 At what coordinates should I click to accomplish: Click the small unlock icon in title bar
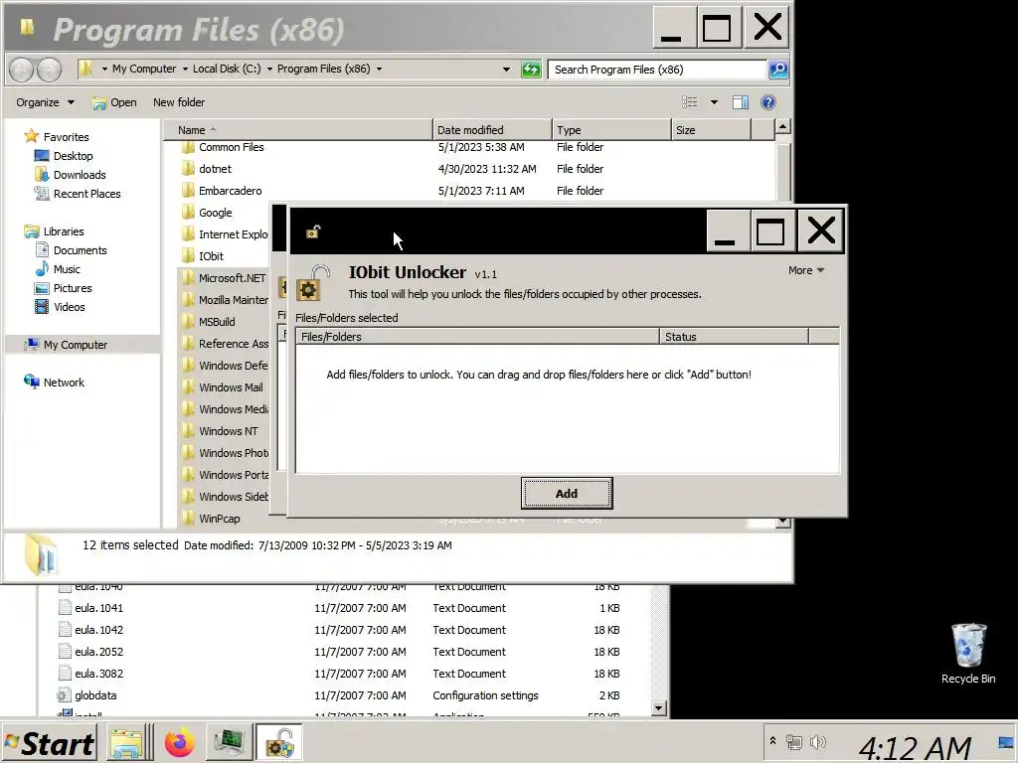[x=313, y=230]
